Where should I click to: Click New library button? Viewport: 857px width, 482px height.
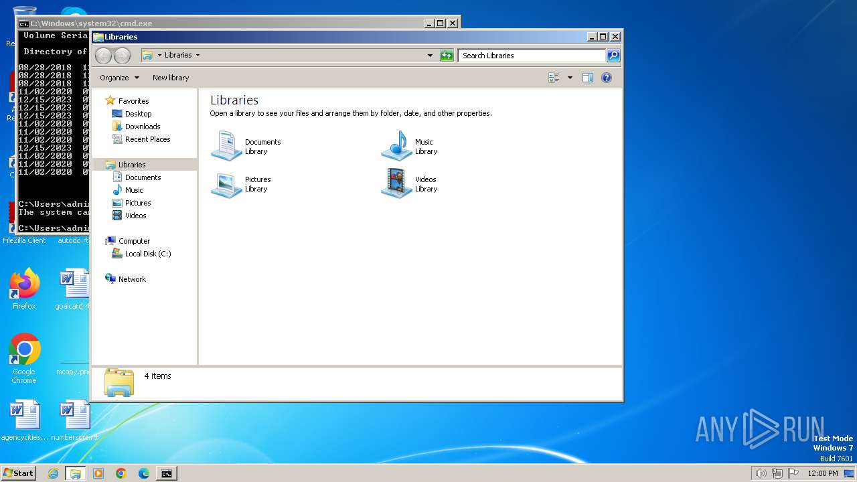coord(171,78)
